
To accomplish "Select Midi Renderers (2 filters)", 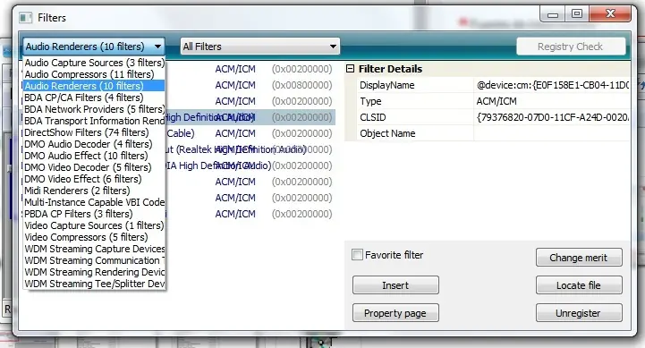I will (94, 191).
